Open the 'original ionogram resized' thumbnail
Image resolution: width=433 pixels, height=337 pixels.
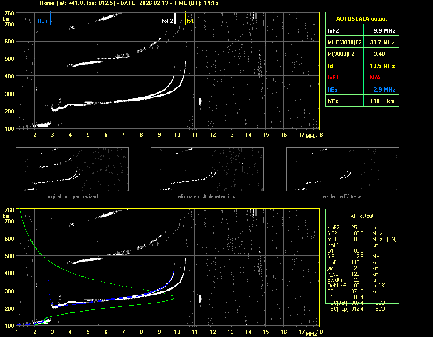(x=72, y=169)
